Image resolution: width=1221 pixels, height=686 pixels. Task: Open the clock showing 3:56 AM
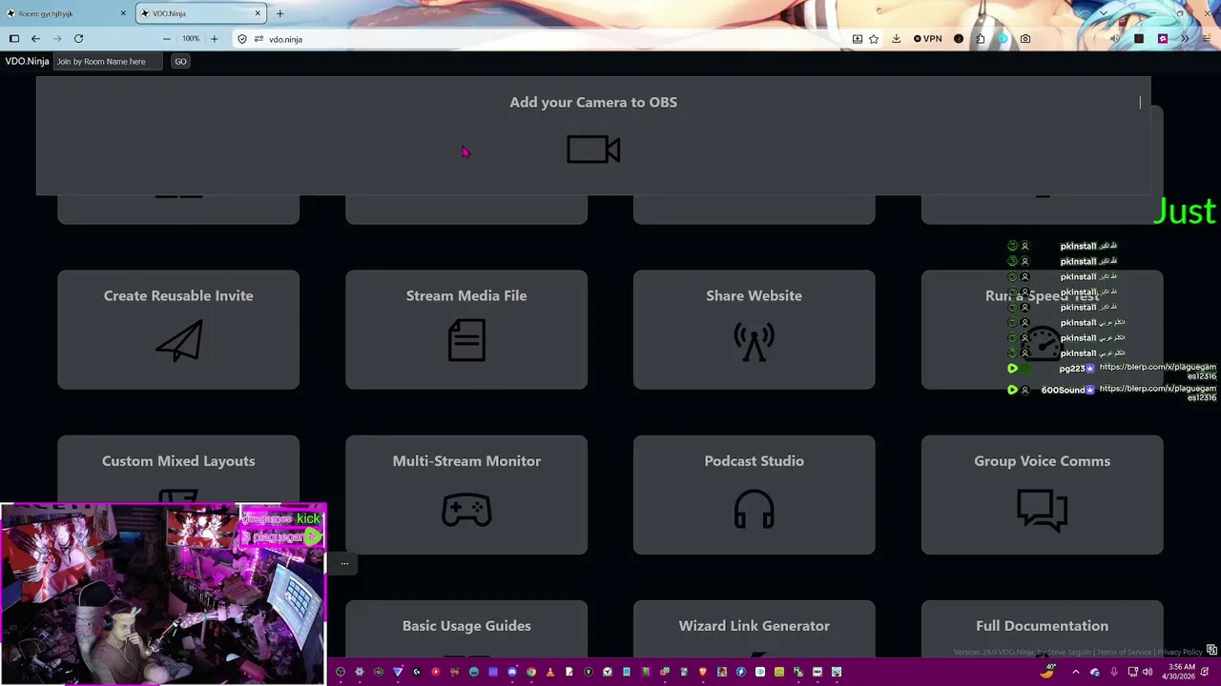pos(1181,672)
